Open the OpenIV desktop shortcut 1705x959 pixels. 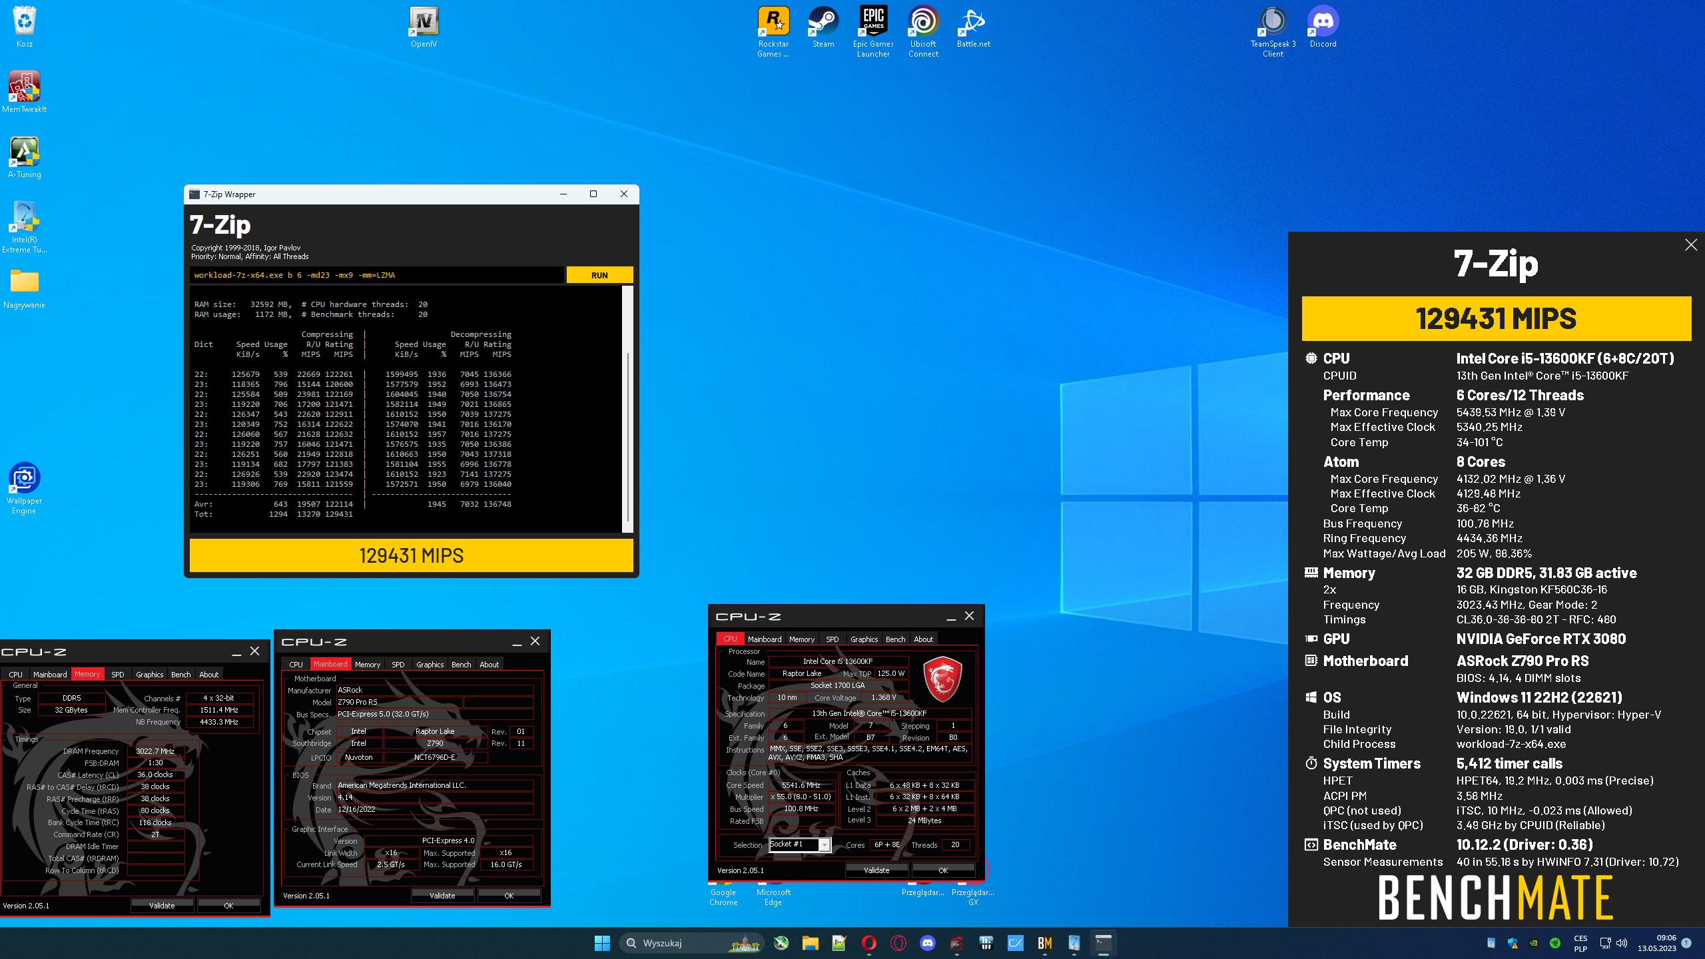tap(424, 27)
